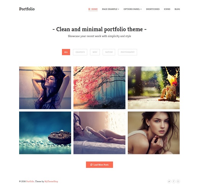The width and height of the screenshot is (199, 188).
Task: Open the SHORTCODES menu item
Action: (153, 9)
